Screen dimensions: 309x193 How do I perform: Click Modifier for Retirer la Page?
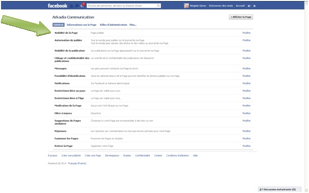tap(247, 146)
